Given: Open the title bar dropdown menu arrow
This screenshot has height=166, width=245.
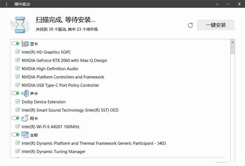Looking at the screenshot, I should click(217, 4).
